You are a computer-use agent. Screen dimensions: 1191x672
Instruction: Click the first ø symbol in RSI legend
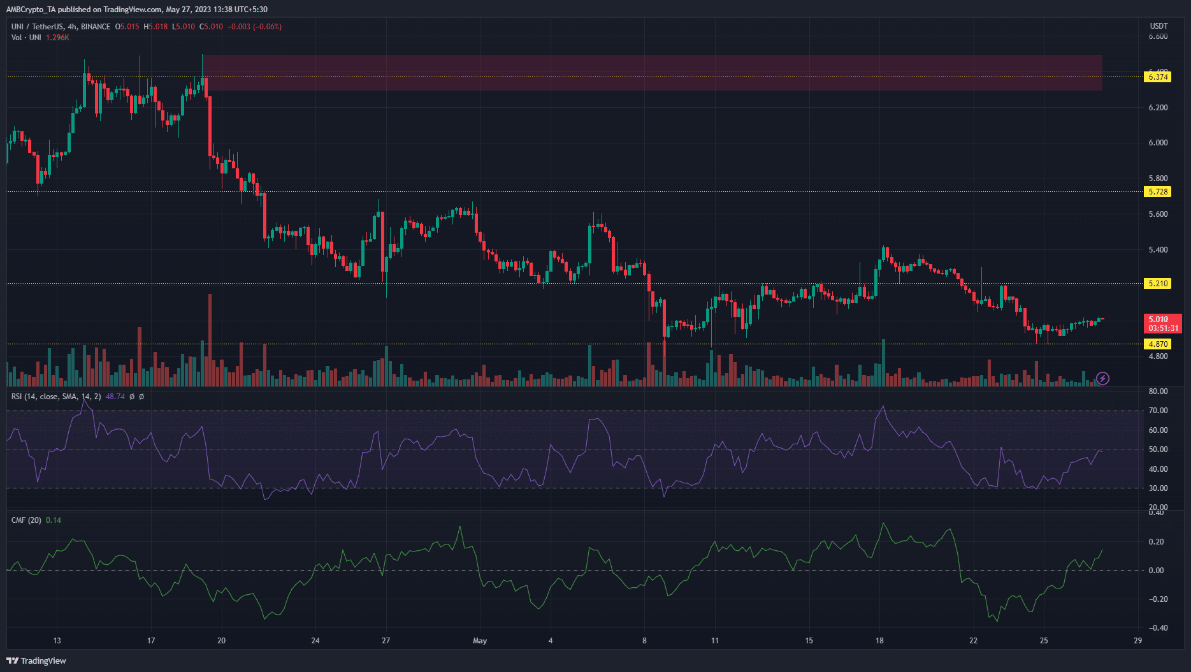point(132,397)
